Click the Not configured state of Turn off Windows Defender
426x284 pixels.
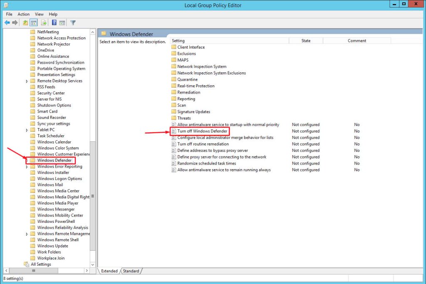coord(306,131)
